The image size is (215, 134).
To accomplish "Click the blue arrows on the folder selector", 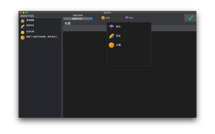I will (x=91, y=19).
